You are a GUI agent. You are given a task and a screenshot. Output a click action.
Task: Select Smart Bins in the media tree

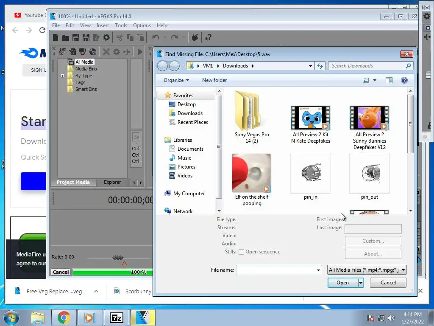point(86,89)
